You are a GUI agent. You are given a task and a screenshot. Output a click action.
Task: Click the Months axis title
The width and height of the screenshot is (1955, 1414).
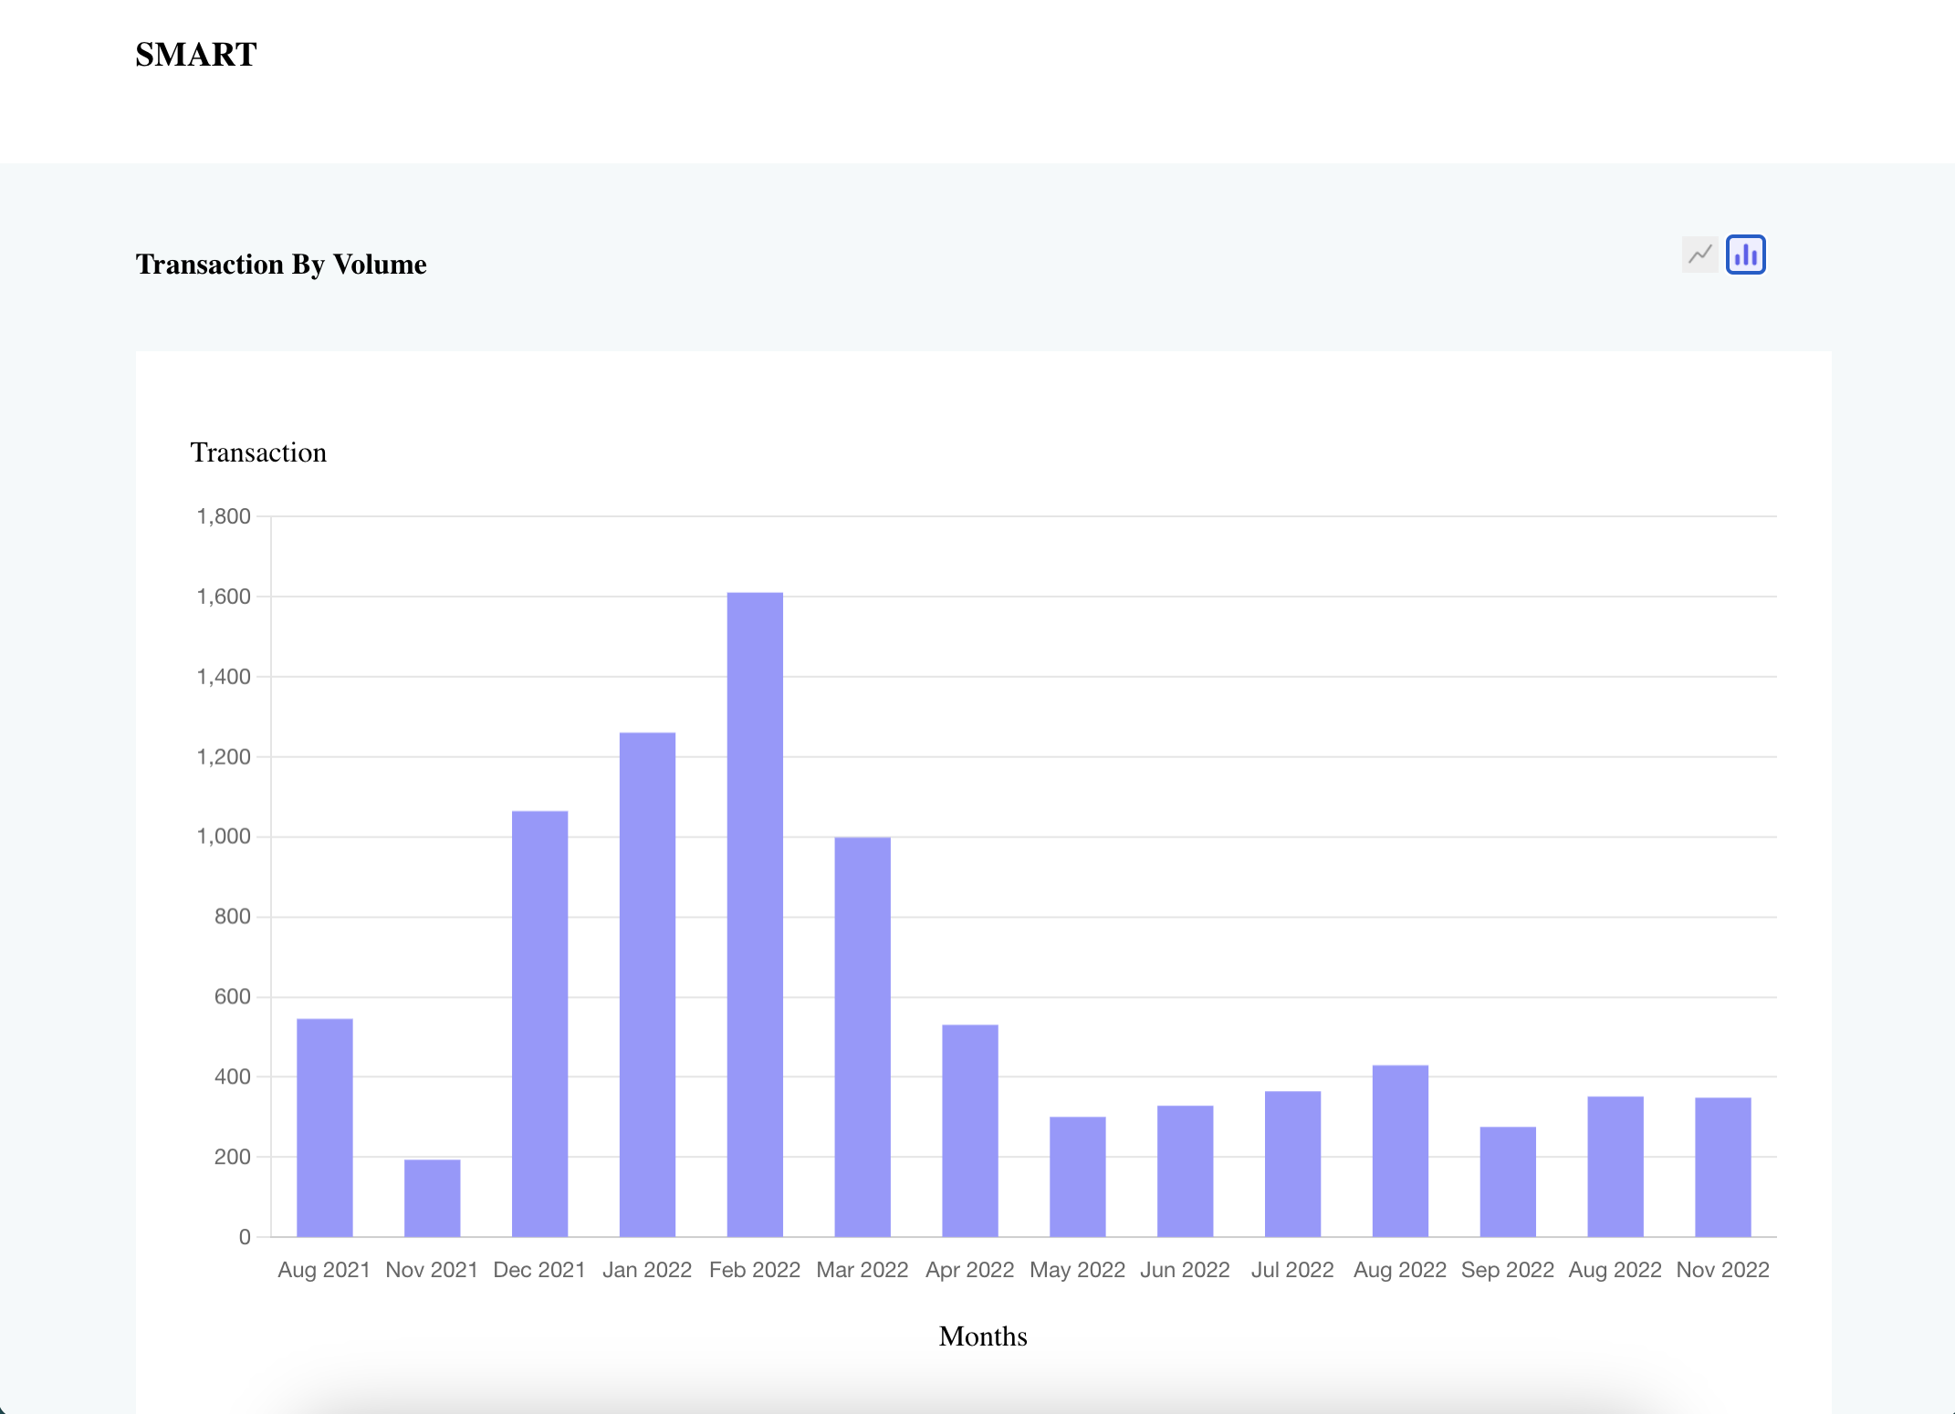[983, 1336]
